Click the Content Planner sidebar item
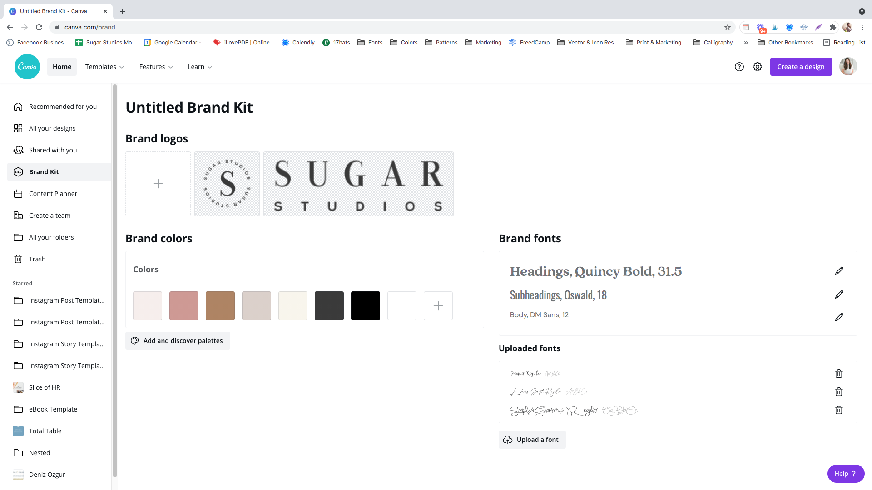The height and width of the screenshot is (490, 872). [53, 193]
